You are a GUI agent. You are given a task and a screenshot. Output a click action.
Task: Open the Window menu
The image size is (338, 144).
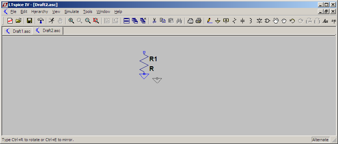click(x=103, y=12)
